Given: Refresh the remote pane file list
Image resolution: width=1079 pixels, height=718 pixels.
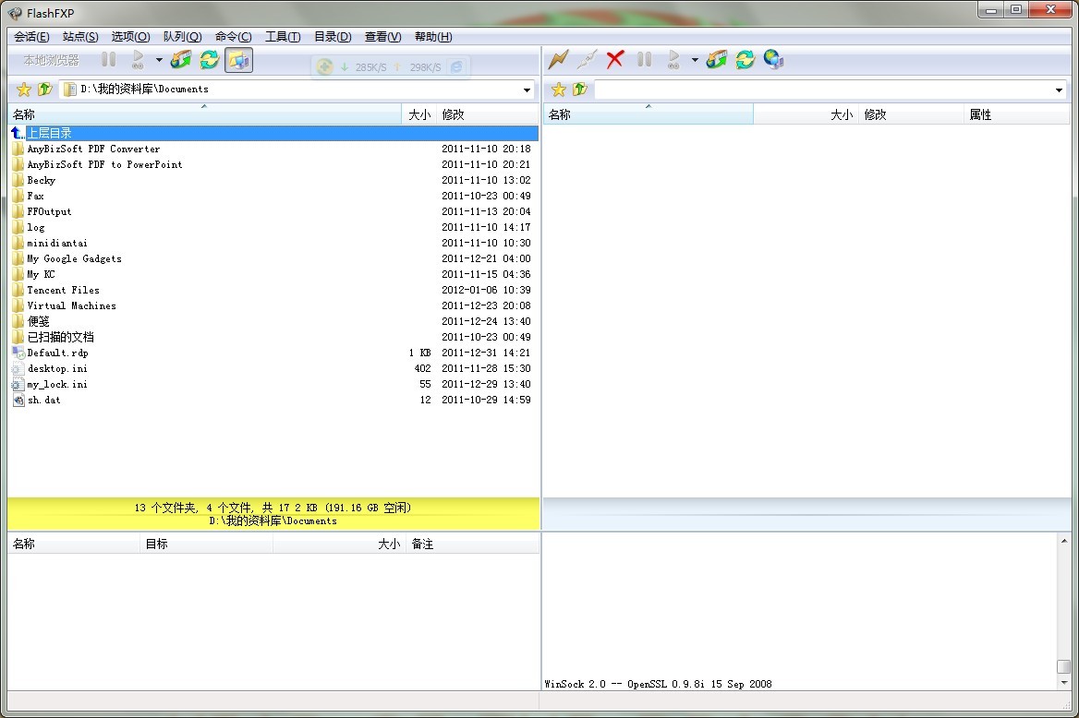Looking at the screenshot, I should coord(746,60).
